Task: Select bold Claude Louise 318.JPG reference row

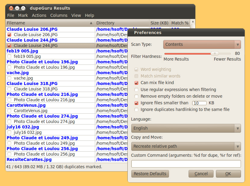Action: coord(67,84)
